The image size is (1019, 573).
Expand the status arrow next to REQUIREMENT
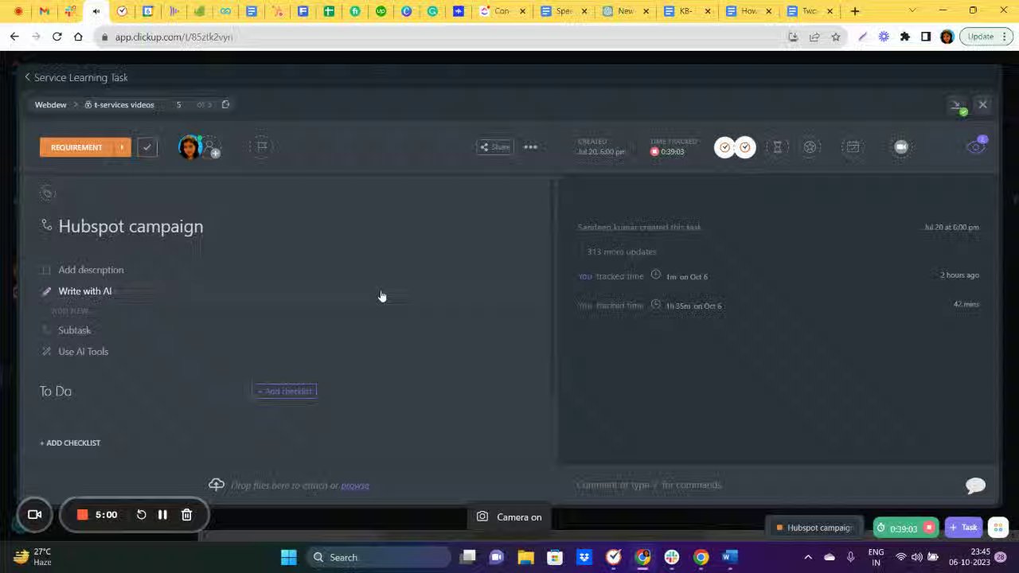(x=123, y=147)
